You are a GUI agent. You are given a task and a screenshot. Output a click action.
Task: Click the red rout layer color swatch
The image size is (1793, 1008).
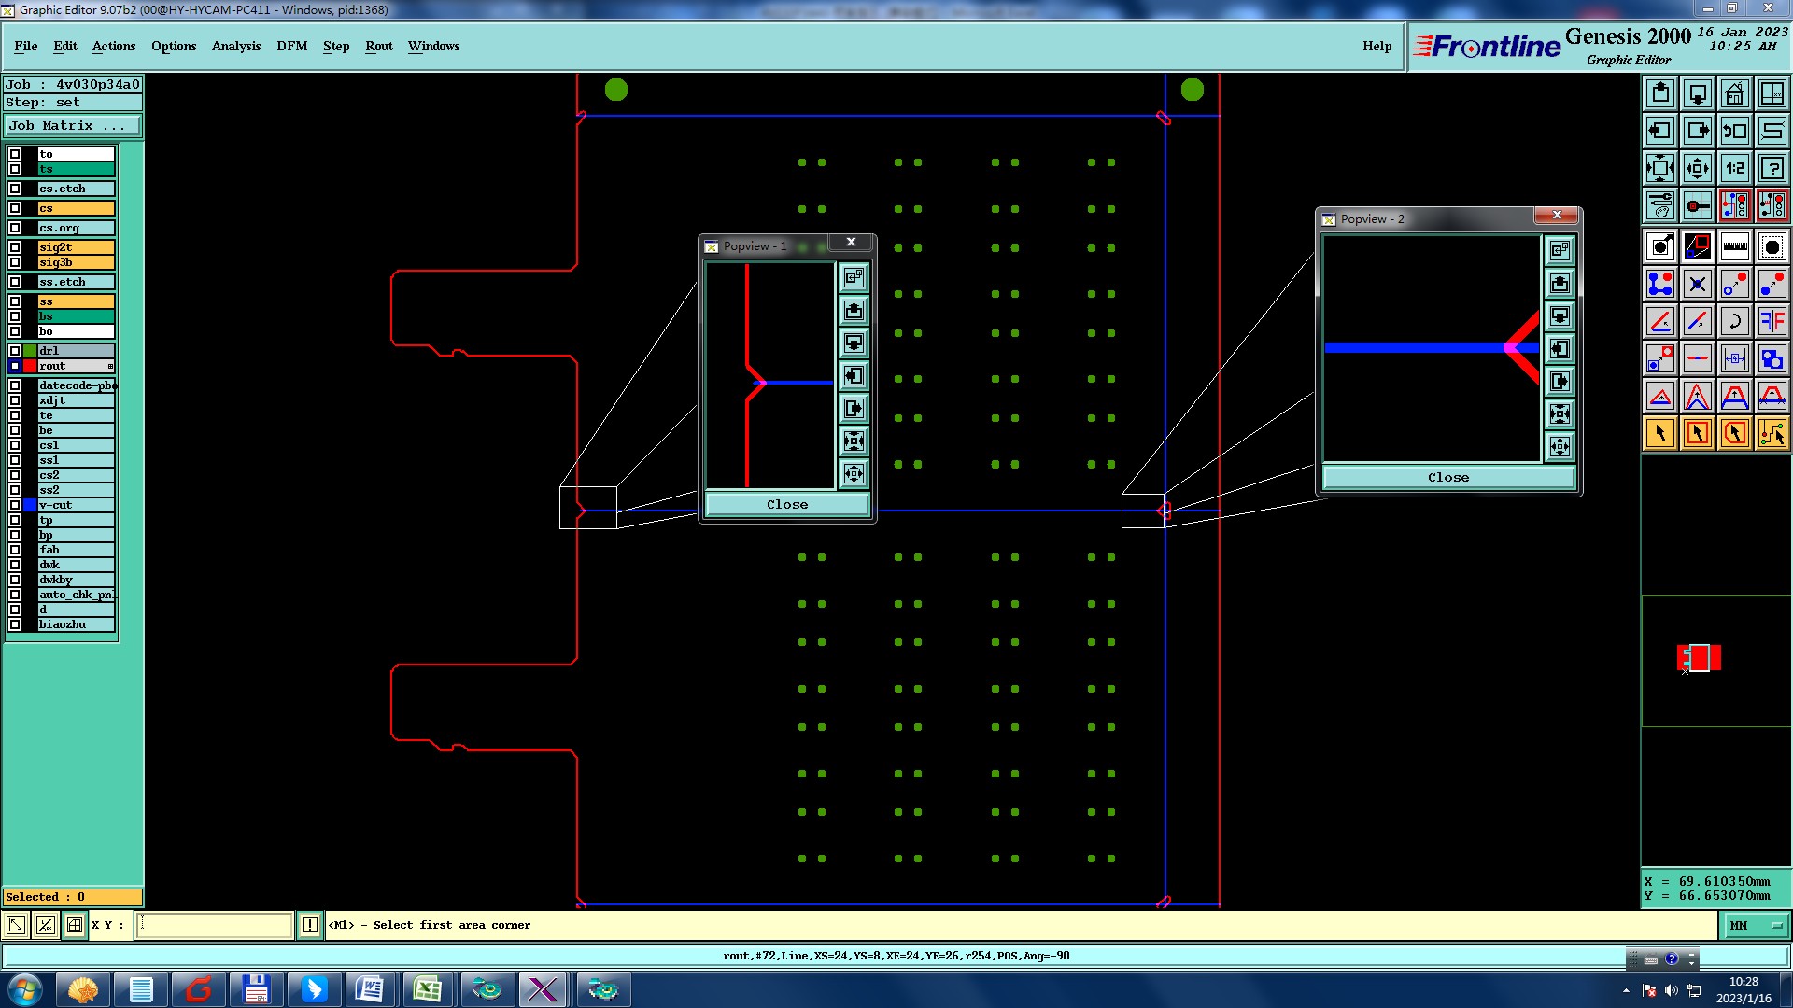coord(30,366)
